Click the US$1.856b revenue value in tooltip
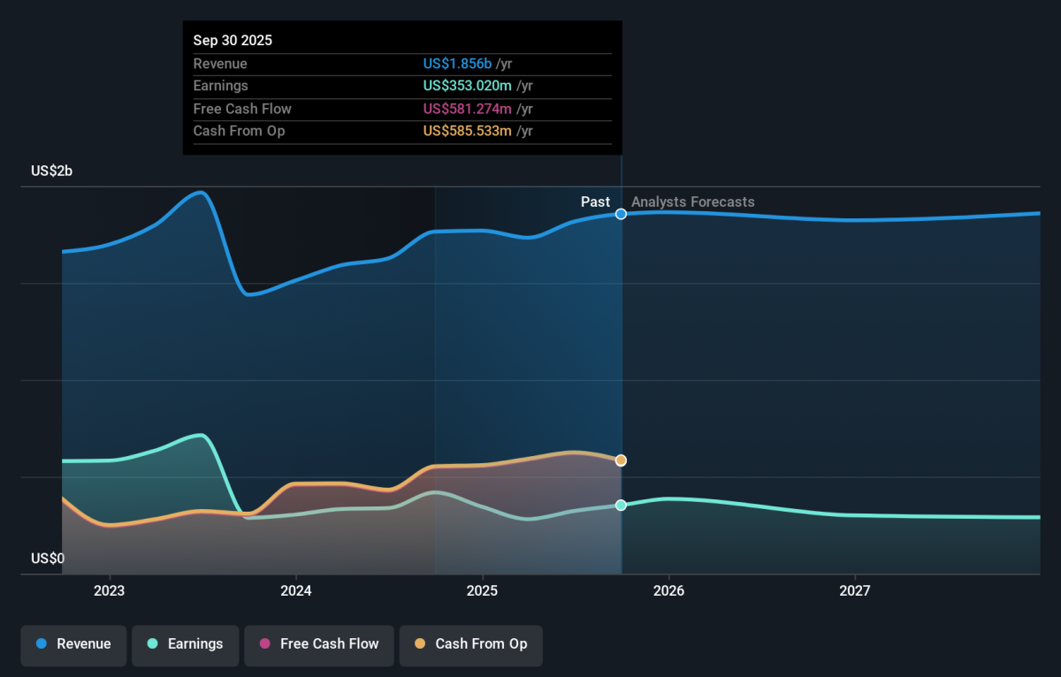 pyautogui.click(x=457, y=64)
